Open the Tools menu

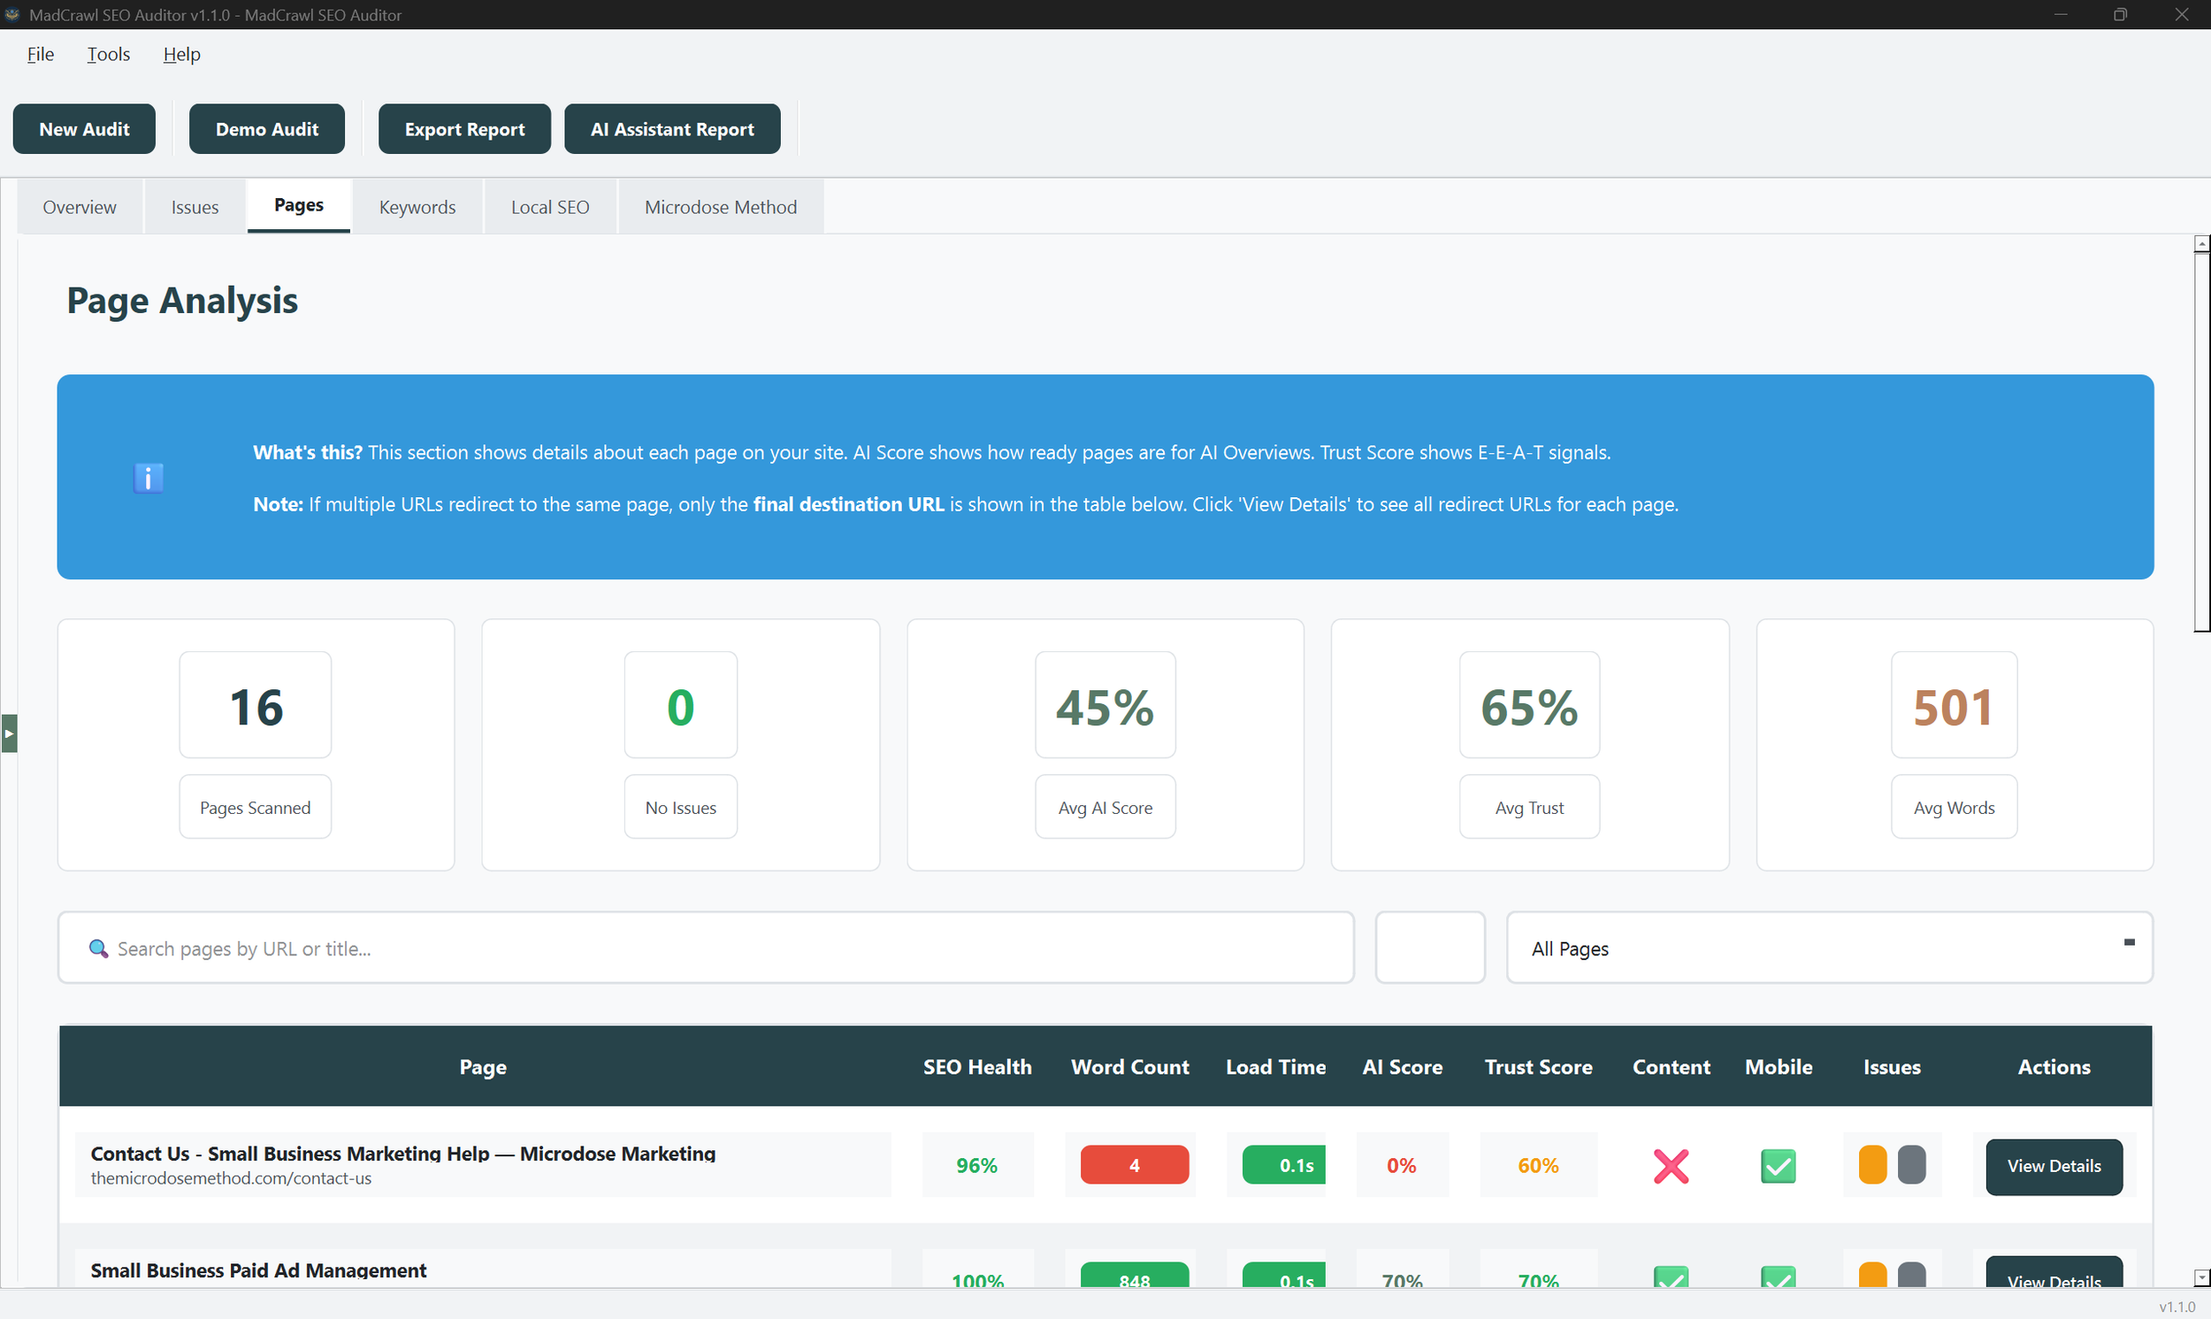(x=108, y=53)
